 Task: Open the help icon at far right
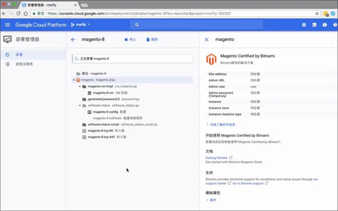(x=335, y=25)
